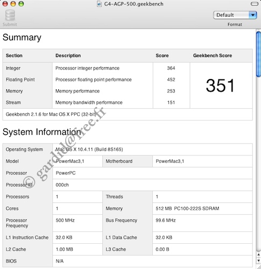
Task: Click the 'L2 Cache' row label
Action: 16,250
